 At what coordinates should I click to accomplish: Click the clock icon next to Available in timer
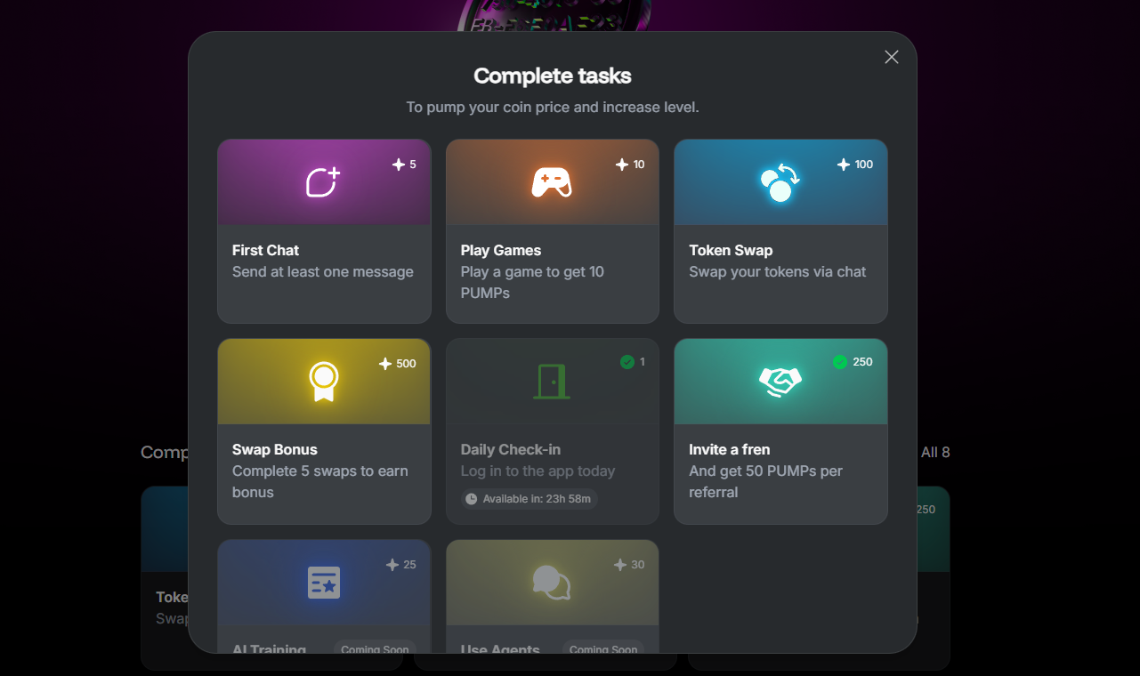pyautogui.click(x=473, y=498)
